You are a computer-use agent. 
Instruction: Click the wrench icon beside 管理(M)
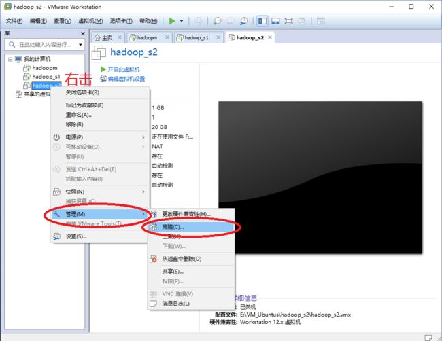pos(57,215)
